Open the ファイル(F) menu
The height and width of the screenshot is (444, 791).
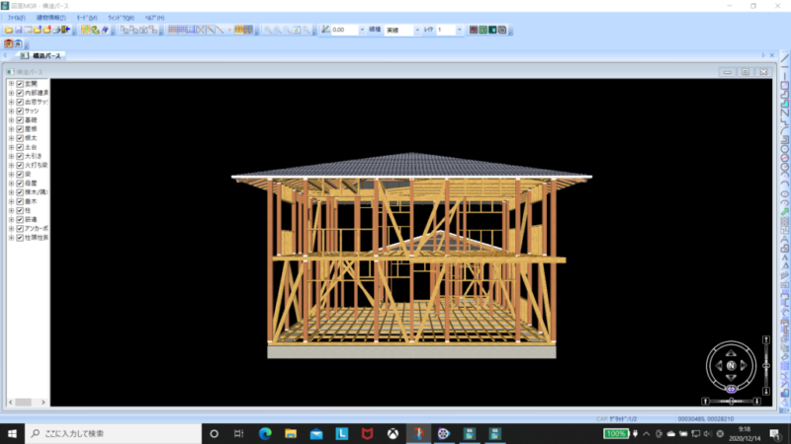tap(16, 18)
